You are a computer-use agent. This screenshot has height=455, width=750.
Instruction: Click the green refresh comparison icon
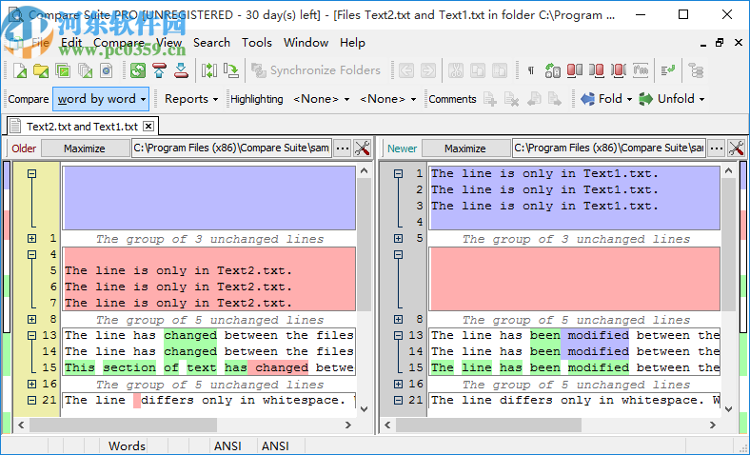[x=138, y=70]
